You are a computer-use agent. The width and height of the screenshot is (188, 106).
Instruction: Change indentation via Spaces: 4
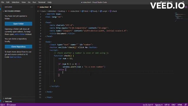[x=159, y=105]
